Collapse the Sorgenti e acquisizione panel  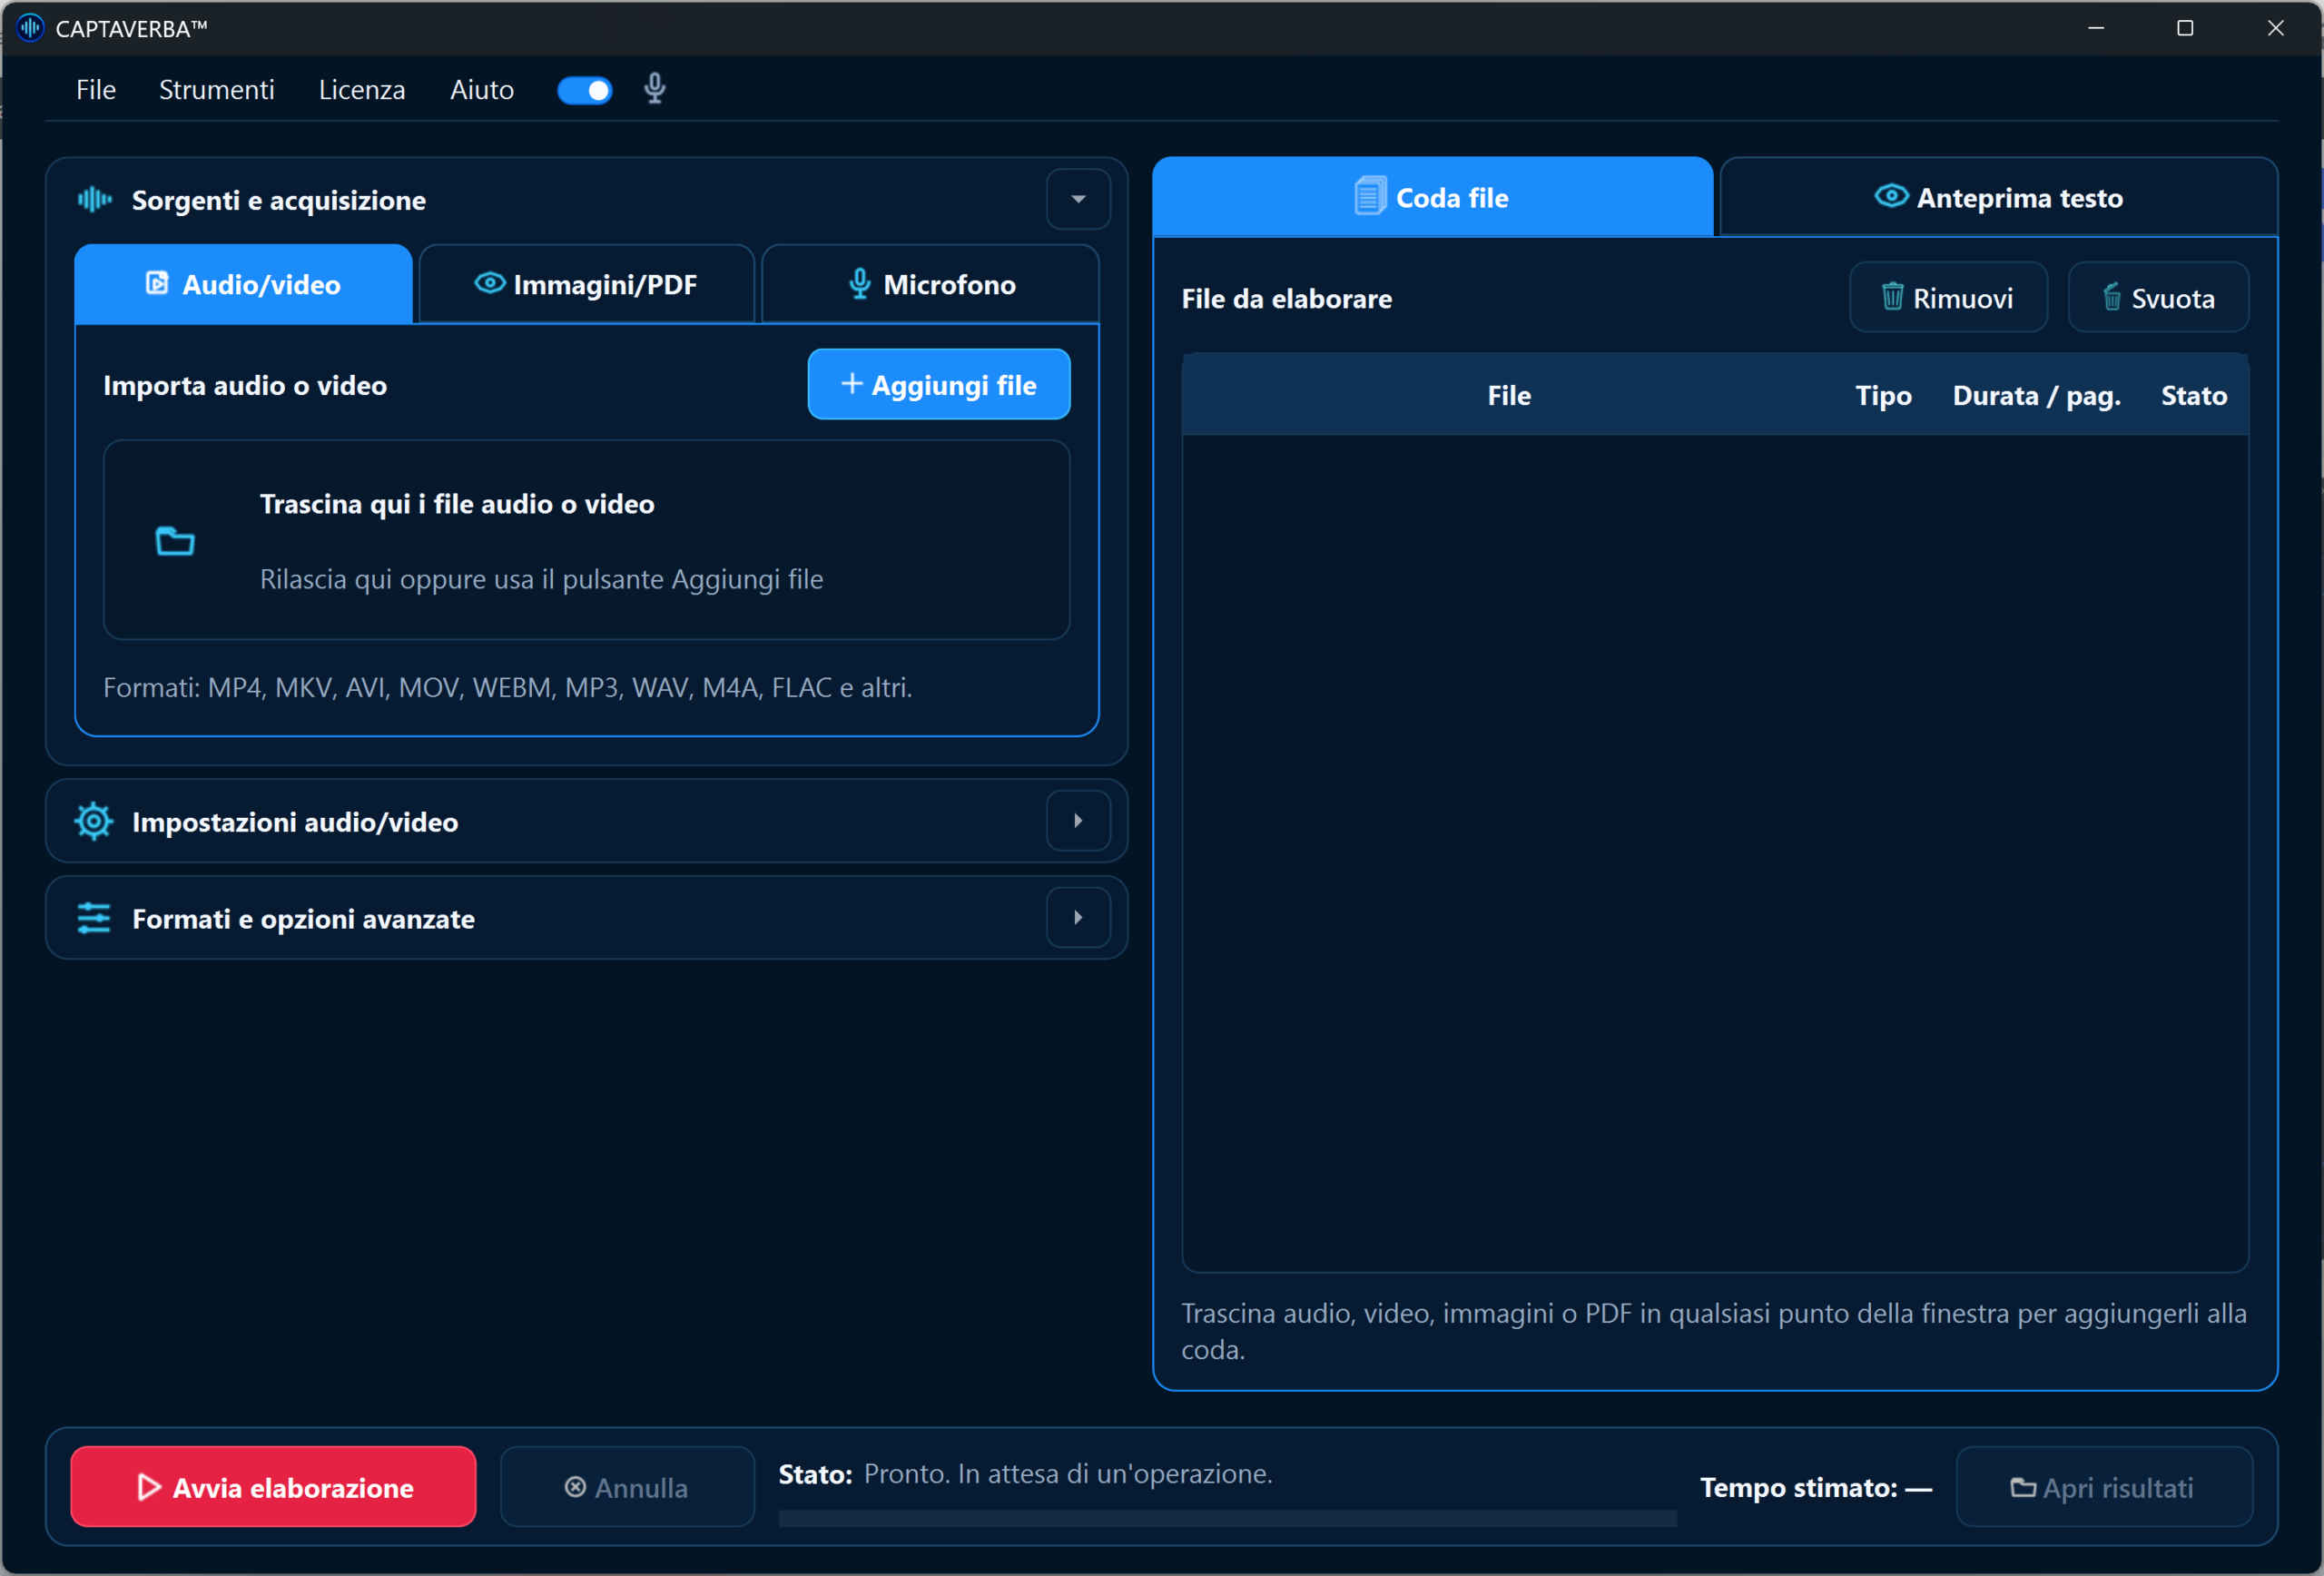(x=1078, y=200)
